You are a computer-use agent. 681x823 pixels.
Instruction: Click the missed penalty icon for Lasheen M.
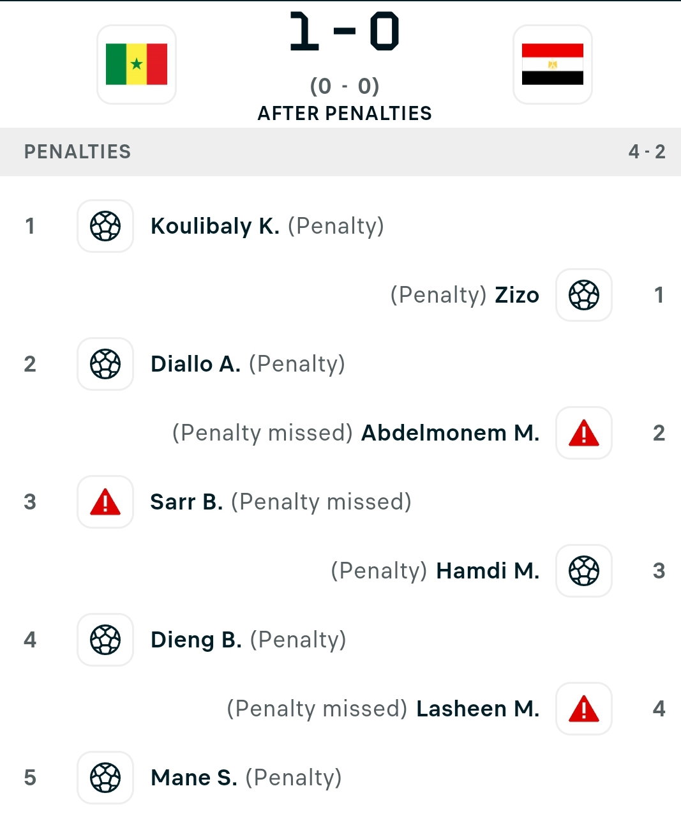coord(584,709)
